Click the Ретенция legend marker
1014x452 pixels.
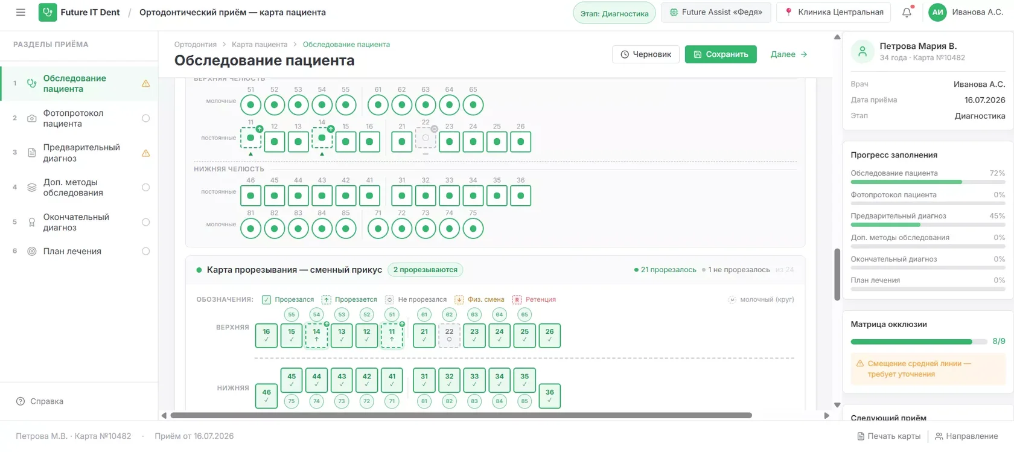click(517, 299)
